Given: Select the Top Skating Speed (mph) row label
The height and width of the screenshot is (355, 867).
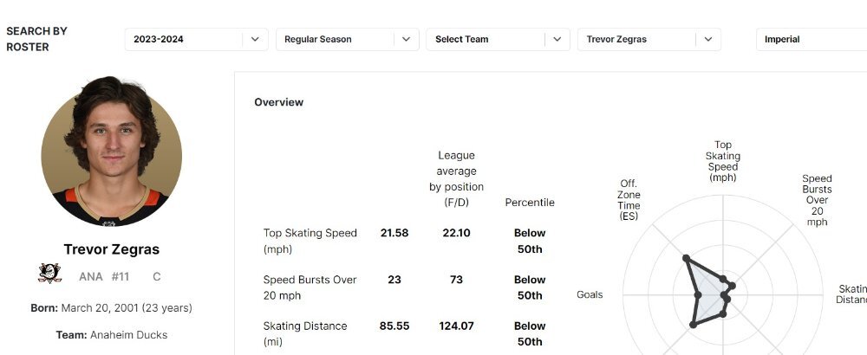Looking at the screenshot, I should 310,242.
